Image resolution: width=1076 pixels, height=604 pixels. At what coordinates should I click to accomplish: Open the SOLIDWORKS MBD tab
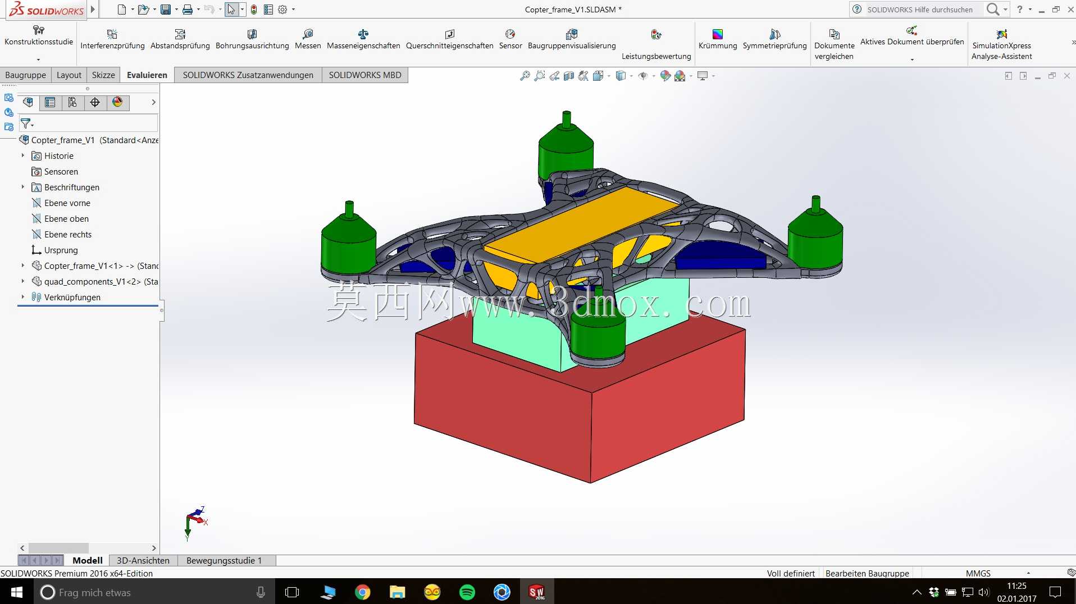(365, 75)
